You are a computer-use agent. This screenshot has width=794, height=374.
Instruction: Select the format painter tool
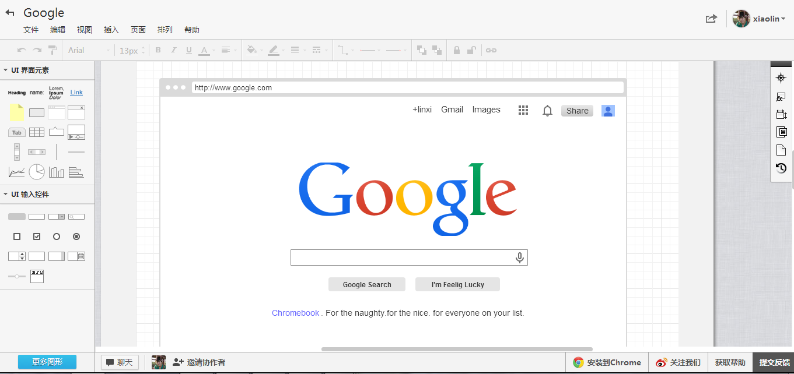[53, 50]
